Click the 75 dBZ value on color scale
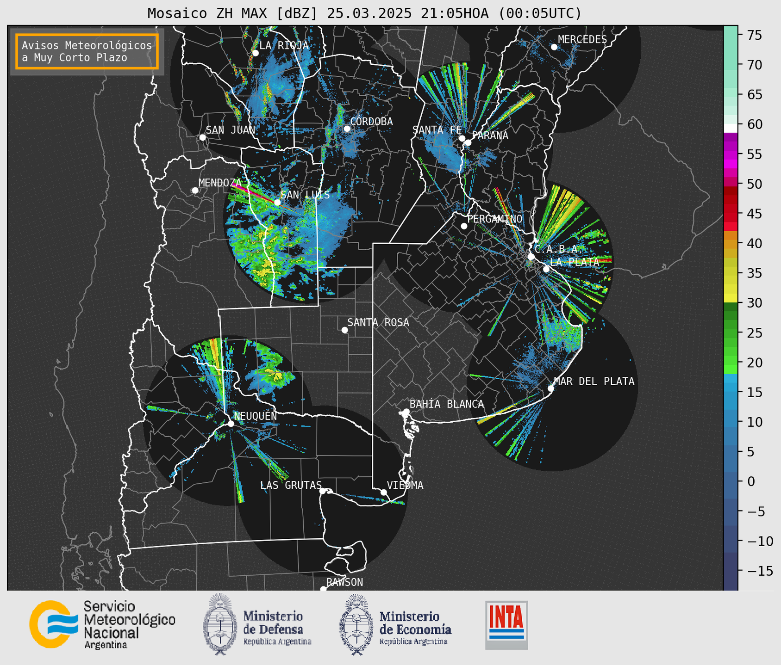This screenshot has width=781, height=665. [754, 35]
